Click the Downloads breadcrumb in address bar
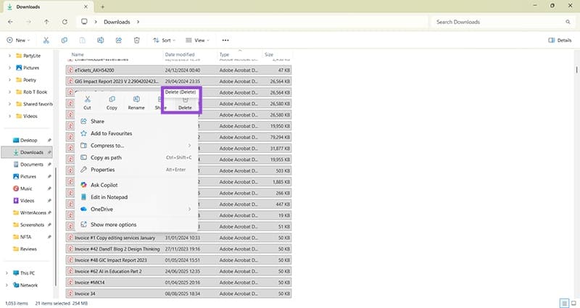Screen dimensions: 580x308 click(117, 22)
